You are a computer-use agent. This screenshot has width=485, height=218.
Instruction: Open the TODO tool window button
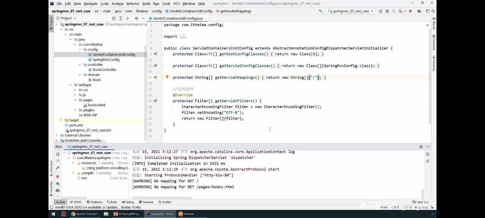pyautogui.click(x=75, y=202)
